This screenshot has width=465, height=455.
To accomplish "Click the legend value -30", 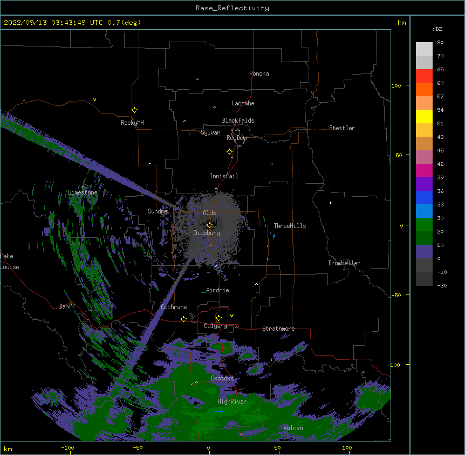I will (442, 285).
